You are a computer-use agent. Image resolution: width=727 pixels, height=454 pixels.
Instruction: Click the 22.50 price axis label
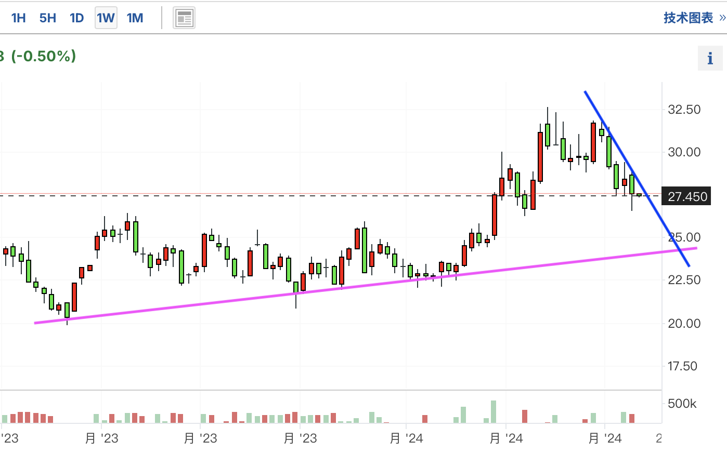[684, 279]
